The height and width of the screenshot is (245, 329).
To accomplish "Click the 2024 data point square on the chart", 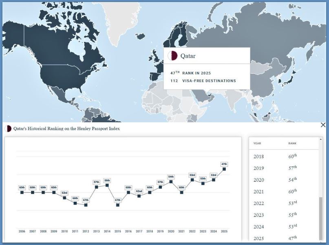I will point(214,180).
